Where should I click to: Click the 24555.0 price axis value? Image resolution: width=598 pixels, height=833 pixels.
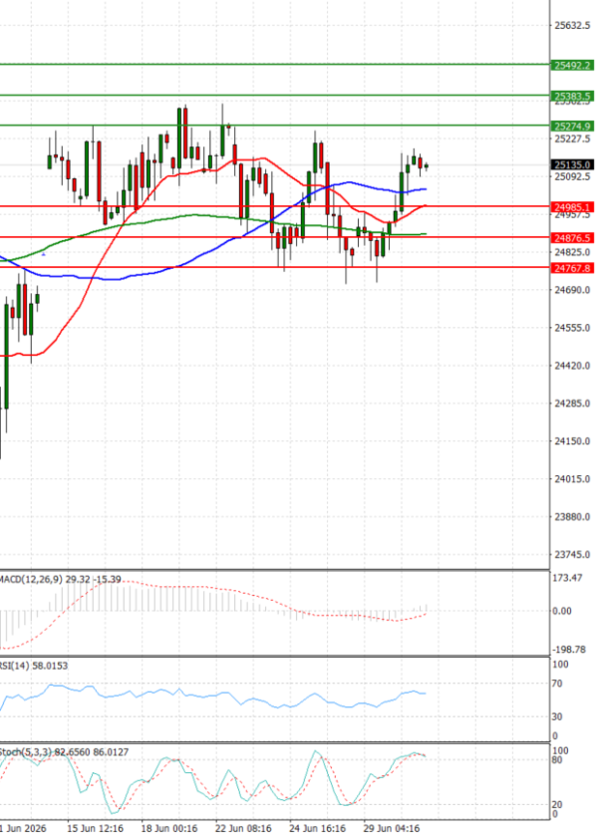(572, 328)
